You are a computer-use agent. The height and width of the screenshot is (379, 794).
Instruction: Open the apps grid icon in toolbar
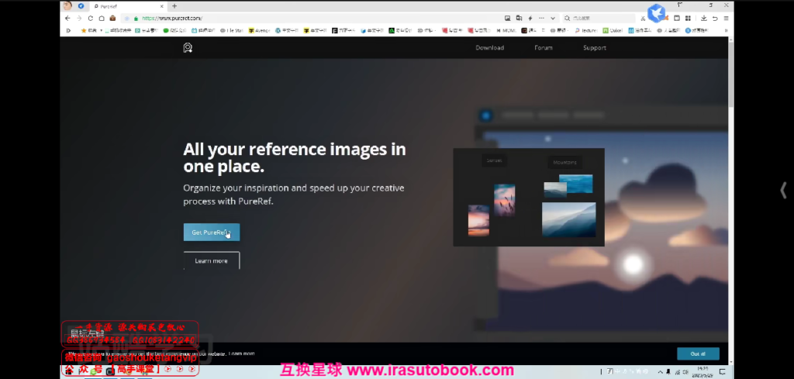pos(689,19)
